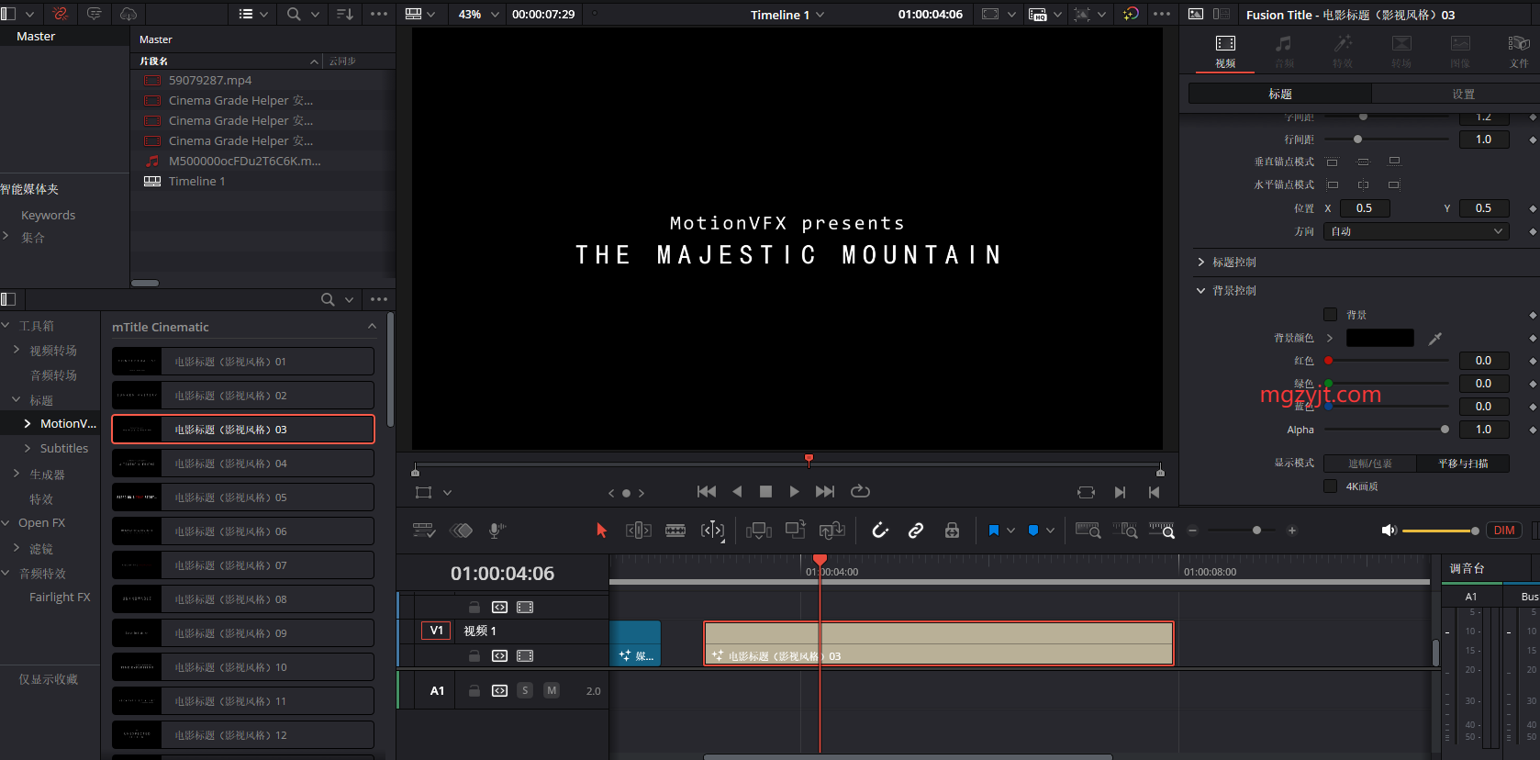Pick background color with eyedropper

tap(1435, 339)
